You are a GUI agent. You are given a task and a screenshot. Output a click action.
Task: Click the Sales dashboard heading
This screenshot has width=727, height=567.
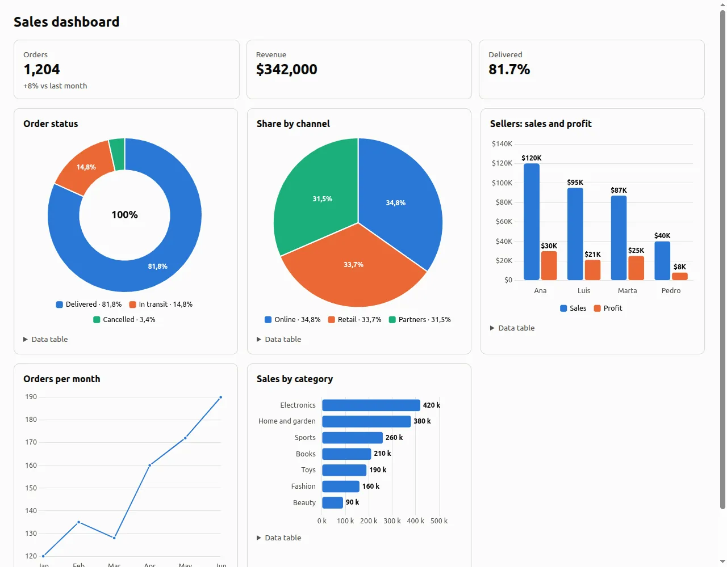point(66,22)
